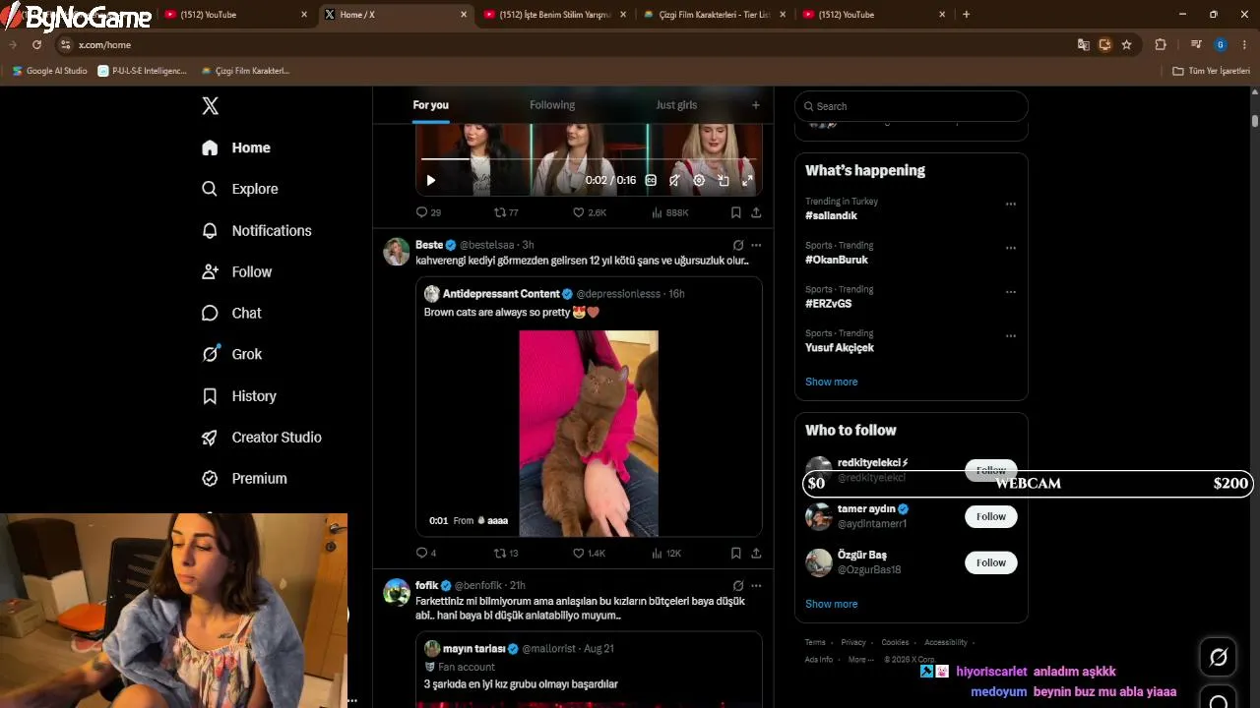1260x708 pixels.
Task: Open the browser Extensions puzzle icon
Action: (x=1161, y=44)
